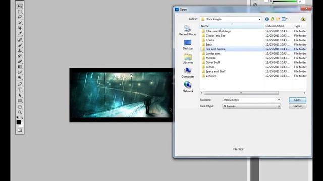
Task: Select the Horizontal Type tool
Action: (x=20, y=89)
